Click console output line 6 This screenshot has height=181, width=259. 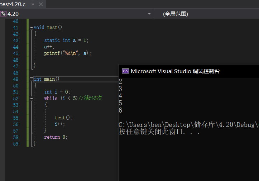click(120, 110)
